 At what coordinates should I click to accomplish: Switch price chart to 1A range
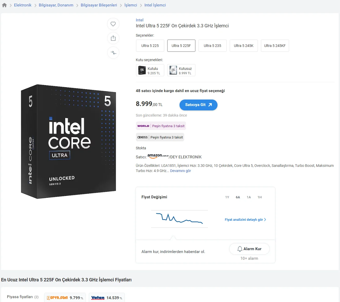pyautogui.click(x=249, y=197)
